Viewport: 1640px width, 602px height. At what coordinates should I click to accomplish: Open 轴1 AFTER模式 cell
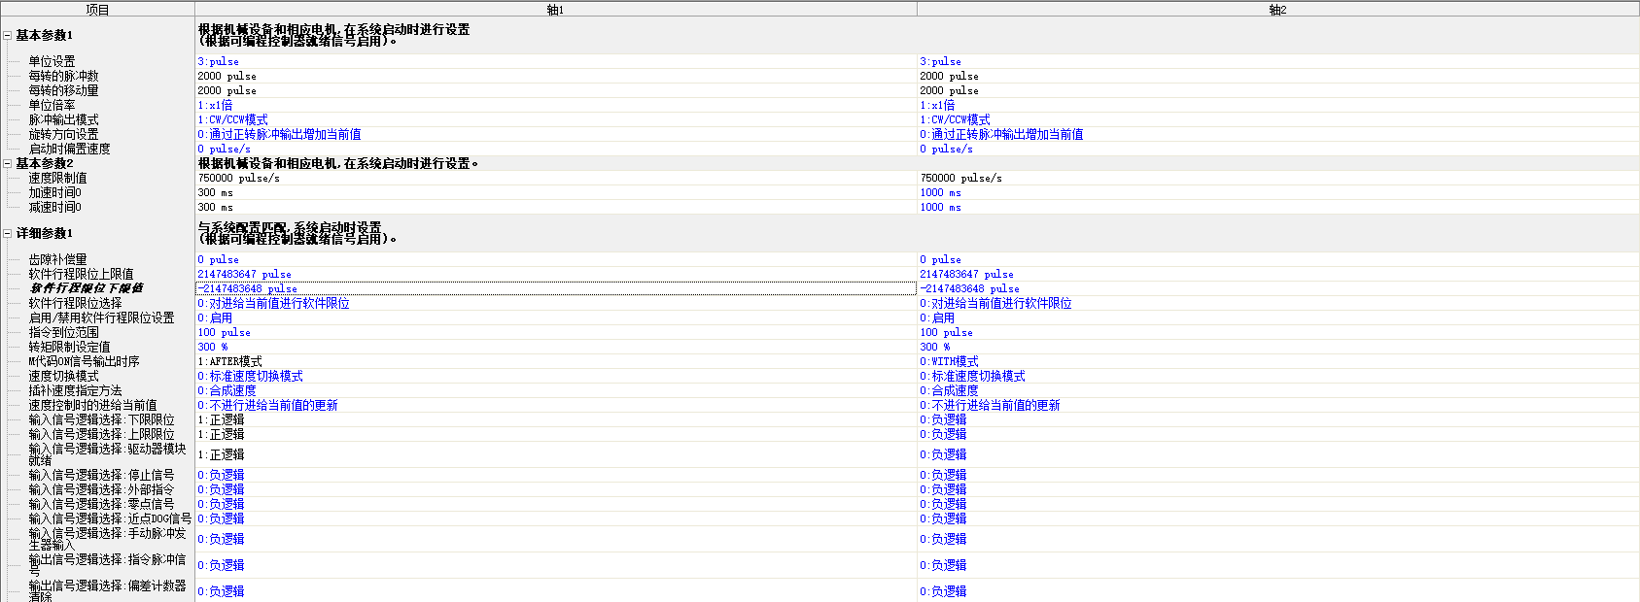click(x=555, y=361)
